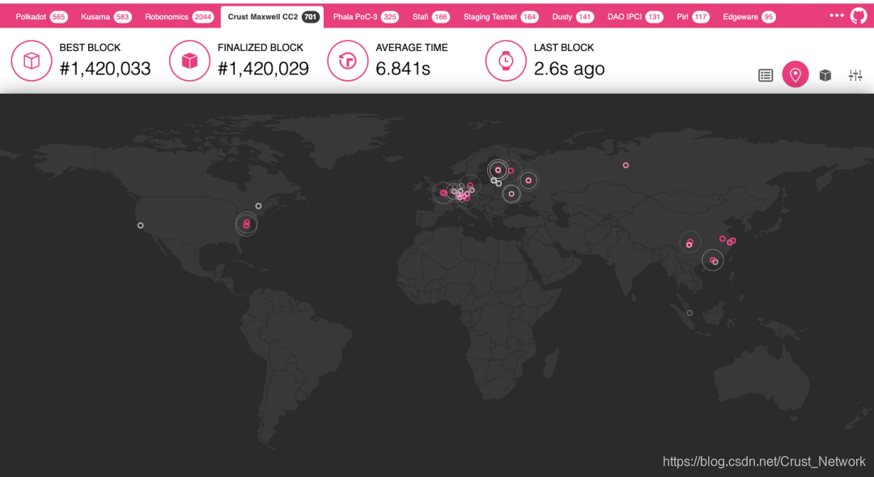
Task: Switch to the Stafi tab
Action: tap(431, 17)
